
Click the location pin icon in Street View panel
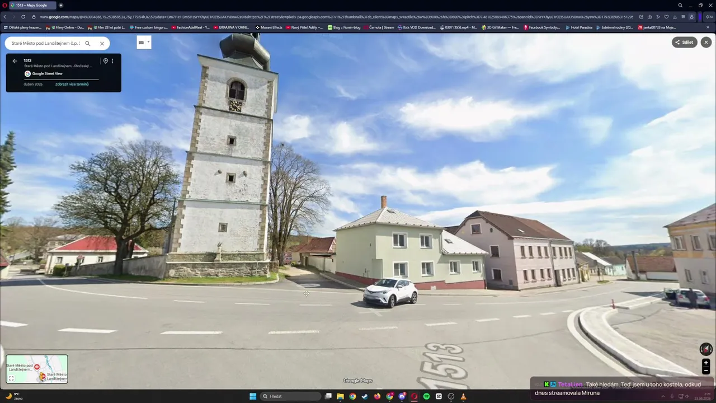(x=105, y=61)
